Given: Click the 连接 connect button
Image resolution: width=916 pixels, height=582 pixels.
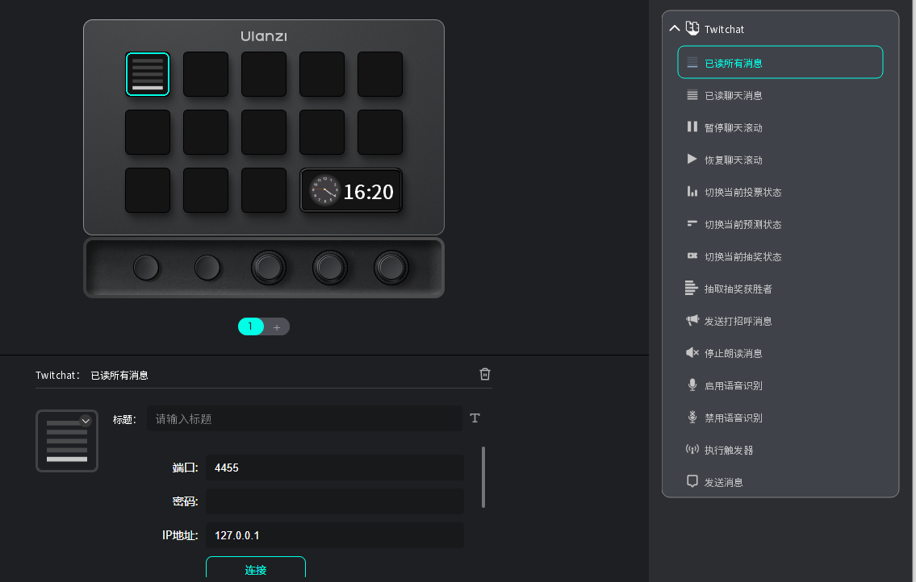Looking at the screenshot, I should (x=256, y=569).
